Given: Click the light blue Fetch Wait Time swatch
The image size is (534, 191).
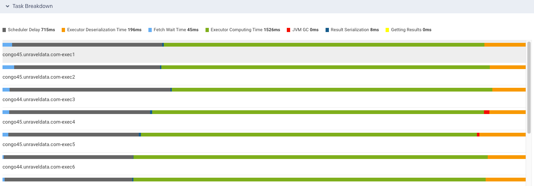Looking at the screenshot, I should [x=150, y=30].
